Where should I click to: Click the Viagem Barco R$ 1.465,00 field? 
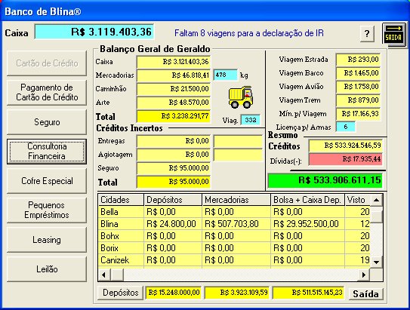click(358, 73)
